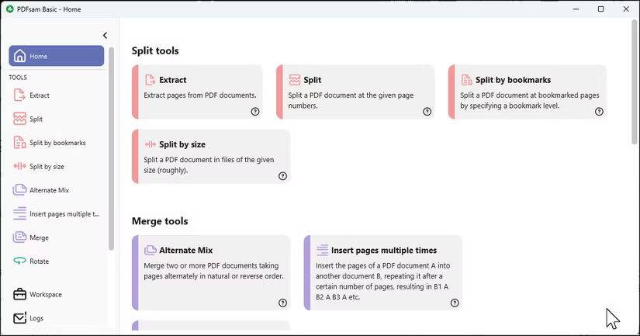Open Merge from the sidebar menu

(x=39, y=237)
